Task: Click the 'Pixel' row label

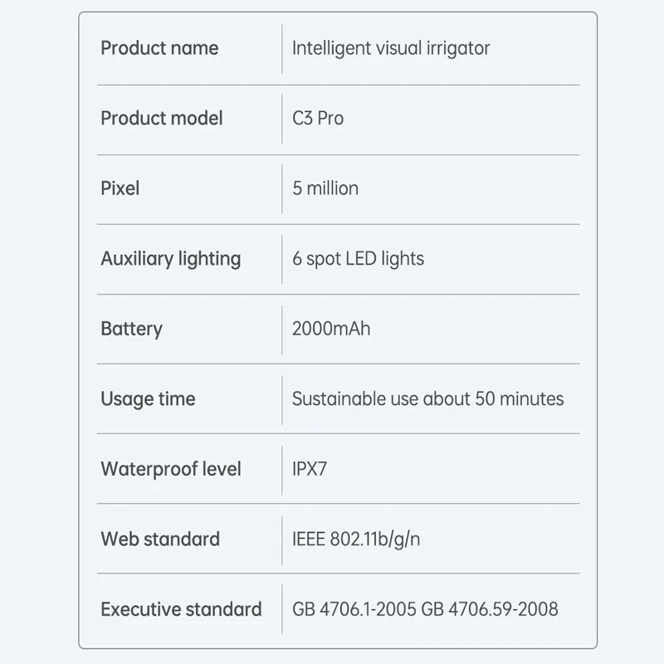Action: [120, 188]
